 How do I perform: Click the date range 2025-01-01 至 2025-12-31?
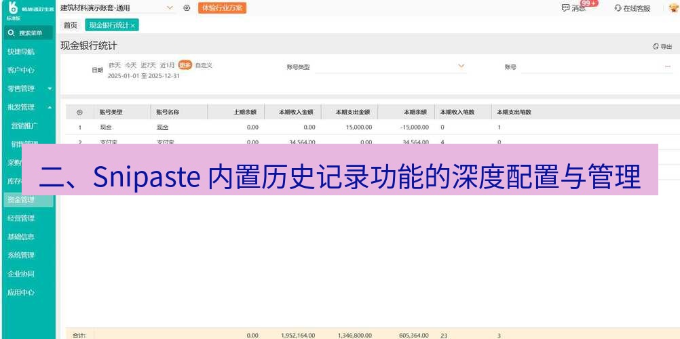pos(144,76)
